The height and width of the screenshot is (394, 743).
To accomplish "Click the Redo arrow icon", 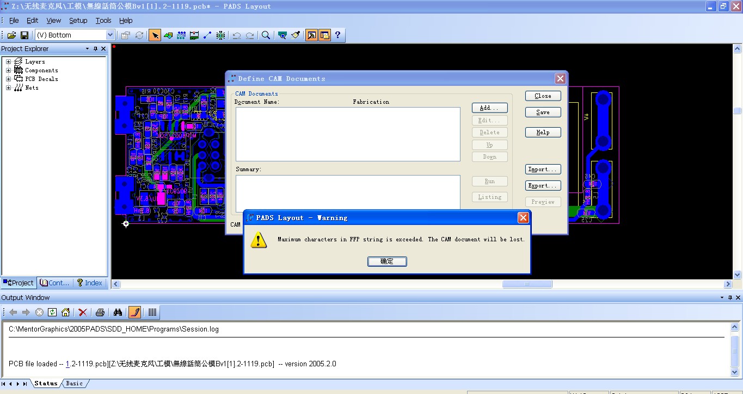I will pyautogui.click(x=250, y=35).
